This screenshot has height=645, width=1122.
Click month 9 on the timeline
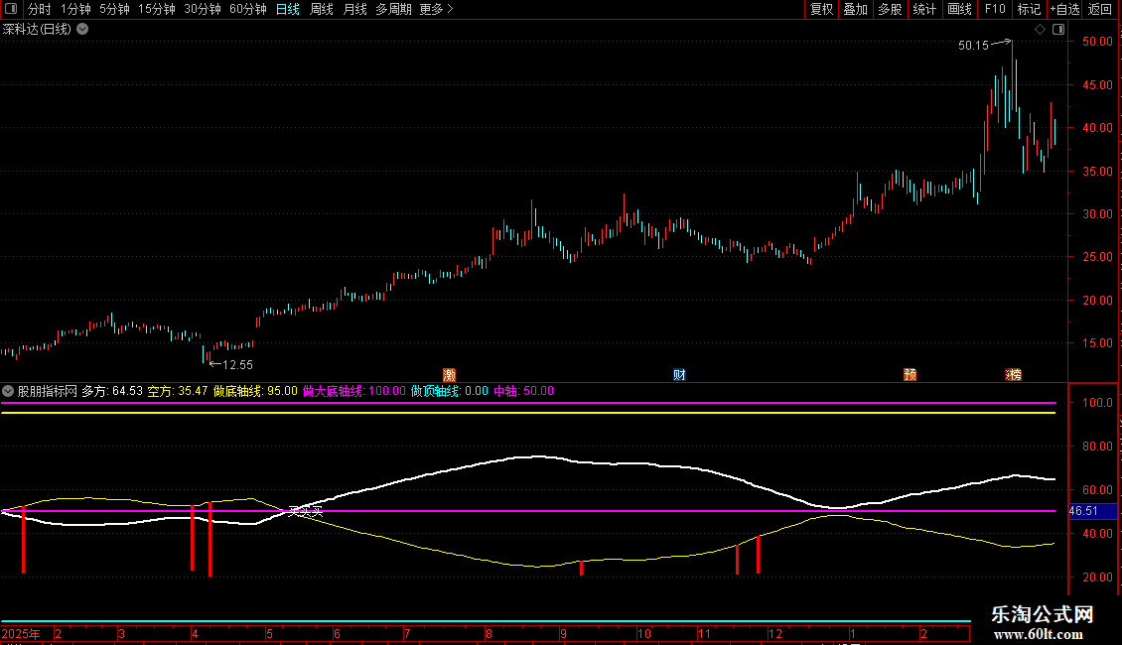(x=563, y=633)
